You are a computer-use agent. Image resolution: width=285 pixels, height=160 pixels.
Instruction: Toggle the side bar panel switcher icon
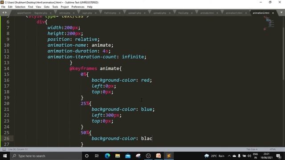point(4,149)
